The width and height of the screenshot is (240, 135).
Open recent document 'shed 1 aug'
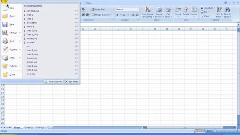point(32,70)
